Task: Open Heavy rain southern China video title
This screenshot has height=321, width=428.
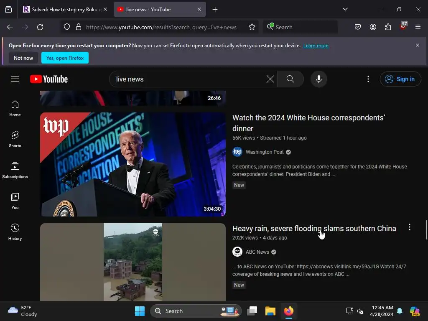Action: [x=314, y=229]
